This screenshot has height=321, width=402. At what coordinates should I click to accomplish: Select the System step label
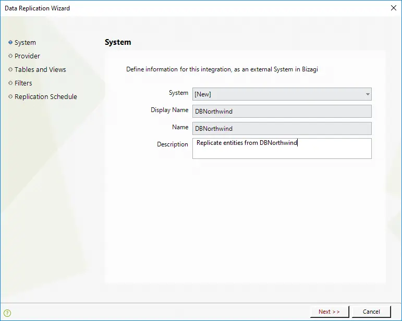(25, 43)
